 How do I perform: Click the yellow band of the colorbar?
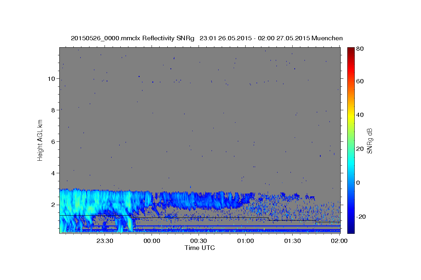tap(351, 115)
